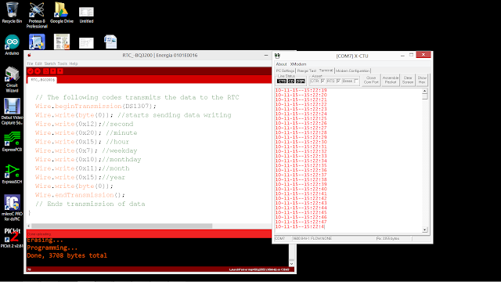Image resolution: width=501 pixels, height=282 pixels.
Task: Switch to the PC Settings tab
Action: tap(285, 70)
